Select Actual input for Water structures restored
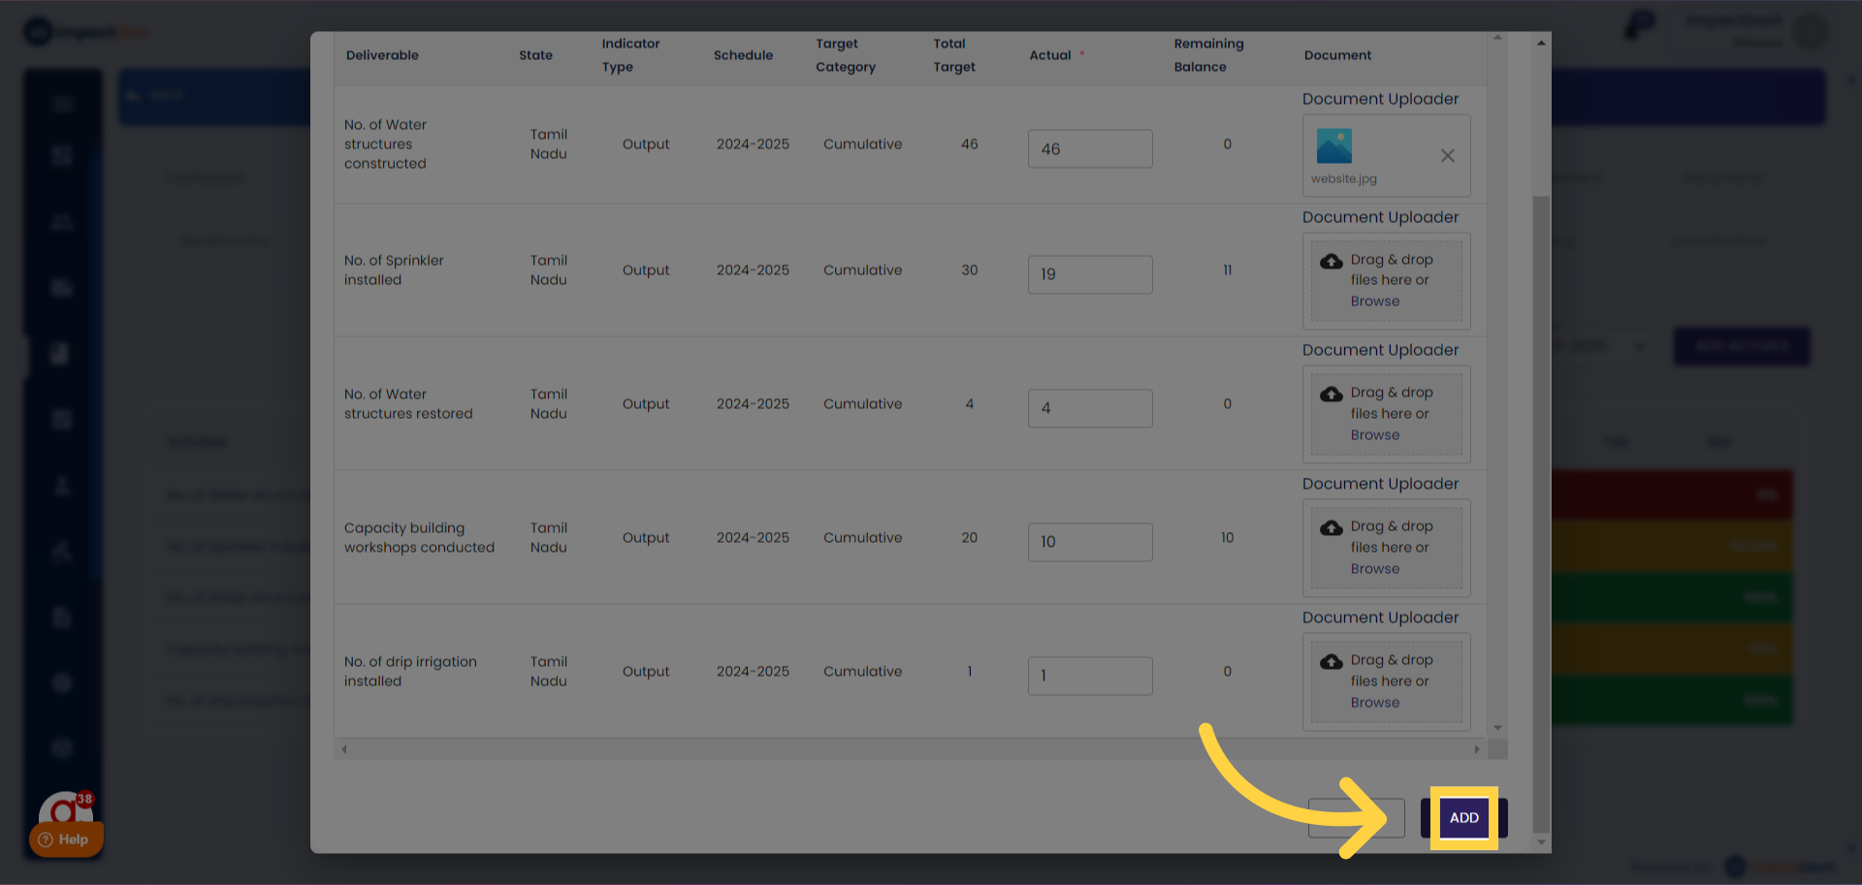This screenshot has width=1862, height=885. (1090, 409)
